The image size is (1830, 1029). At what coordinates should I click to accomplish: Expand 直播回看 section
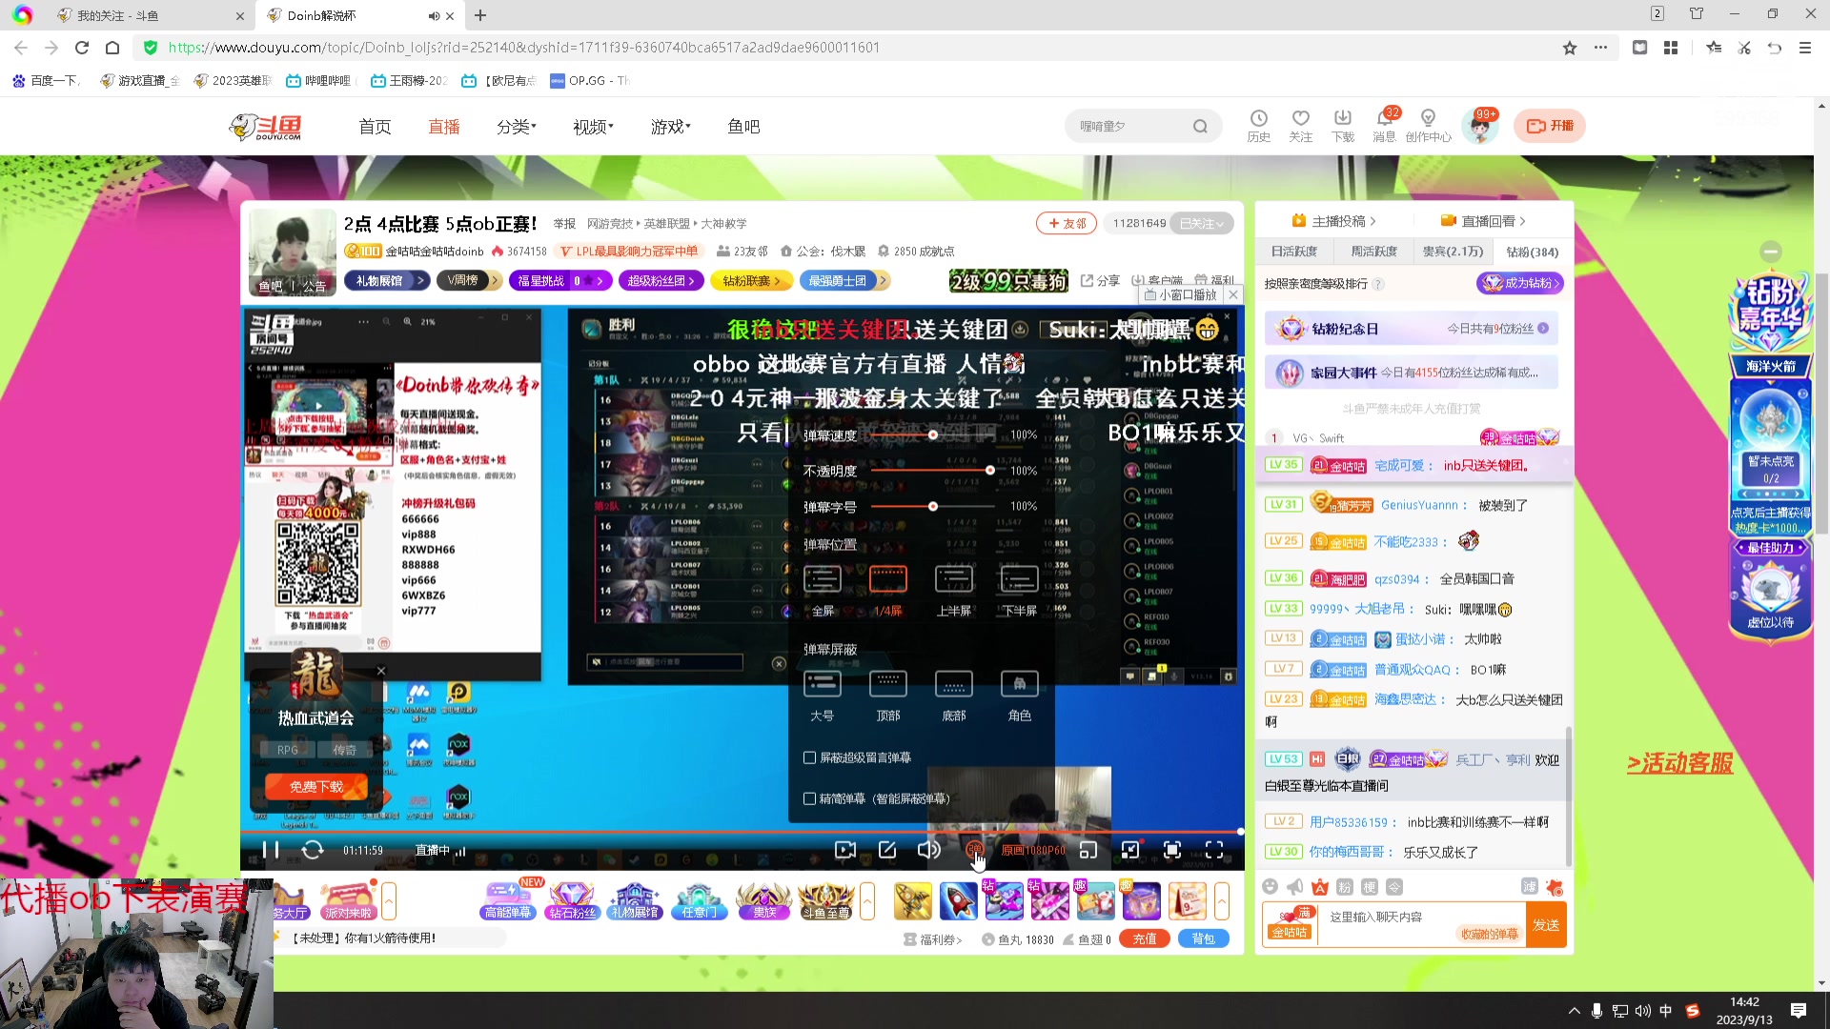[x=1483, y=221]
